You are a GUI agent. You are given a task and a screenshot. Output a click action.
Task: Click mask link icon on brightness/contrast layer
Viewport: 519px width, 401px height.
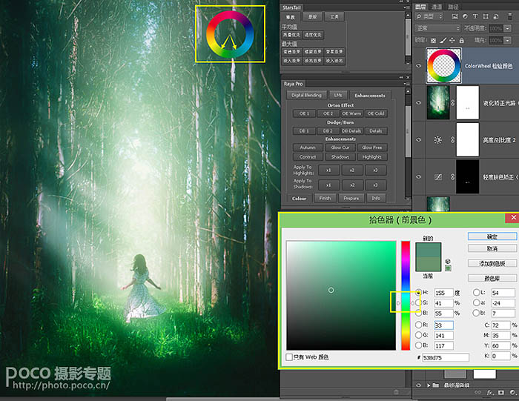452,140
